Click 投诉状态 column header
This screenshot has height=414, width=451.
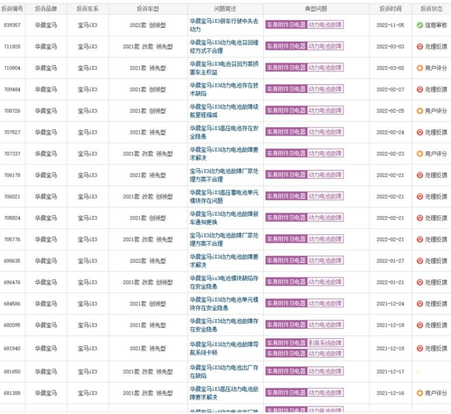coord(431,9)
